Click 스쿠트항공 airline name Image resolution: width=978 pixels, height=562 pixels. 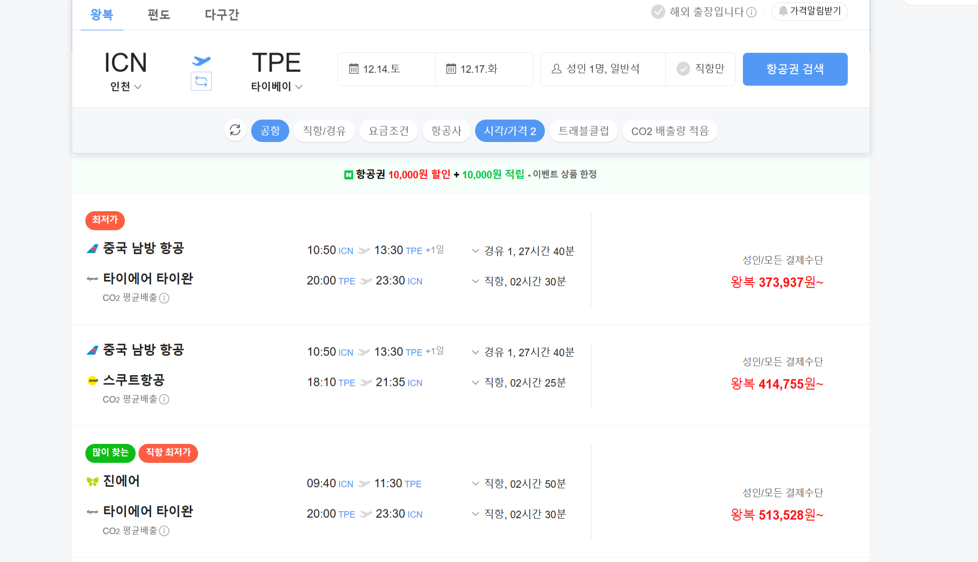[134, 381]
